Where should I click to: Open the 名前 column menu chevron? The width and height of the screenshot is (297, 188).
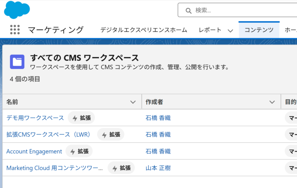(133, 102)
